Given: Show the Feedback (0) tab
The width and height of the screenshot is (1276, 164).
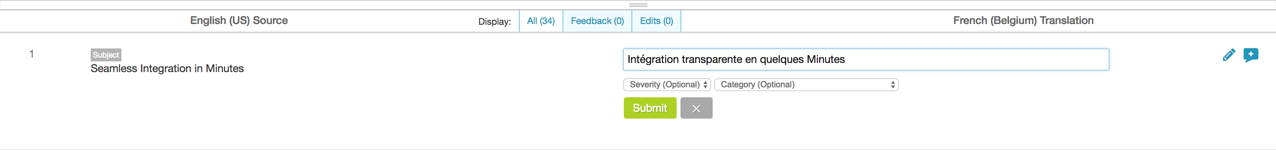Looking at the screenshot, I should 597,21.
